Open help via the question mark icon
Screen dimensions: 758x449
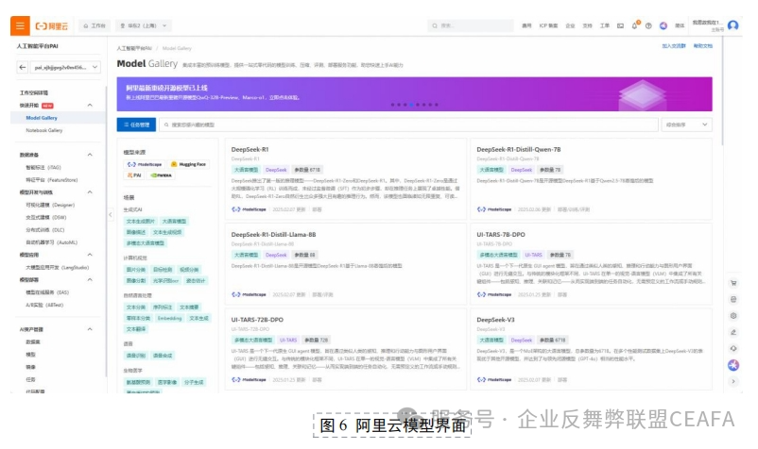pos(648,25)
